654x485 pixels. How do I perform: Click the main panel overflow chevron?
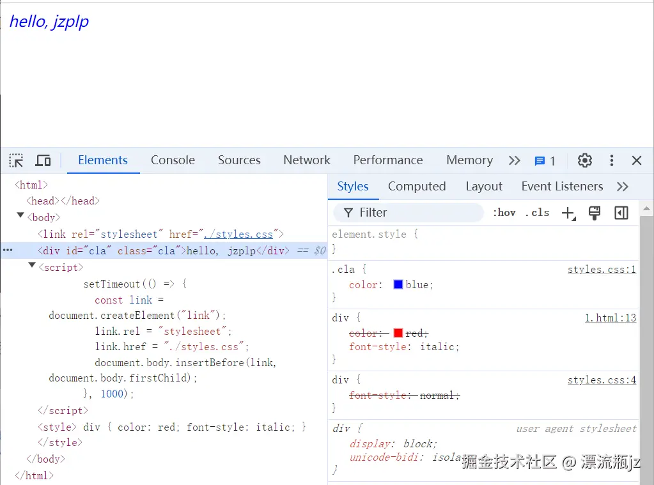514,160
